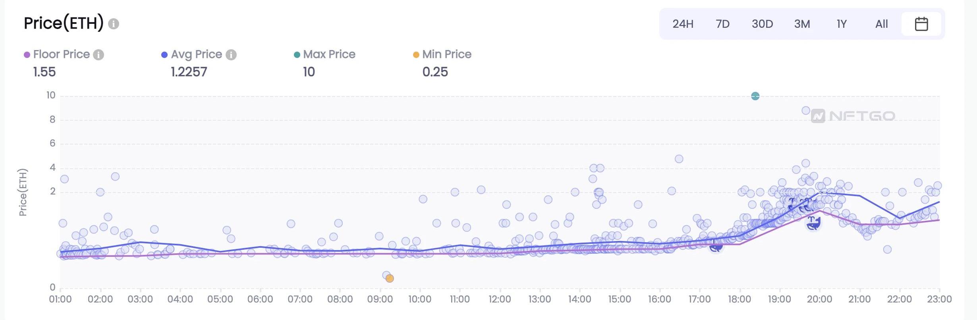Toggle the Min Price legend series

pyautogui.click(x=446, y=54)
